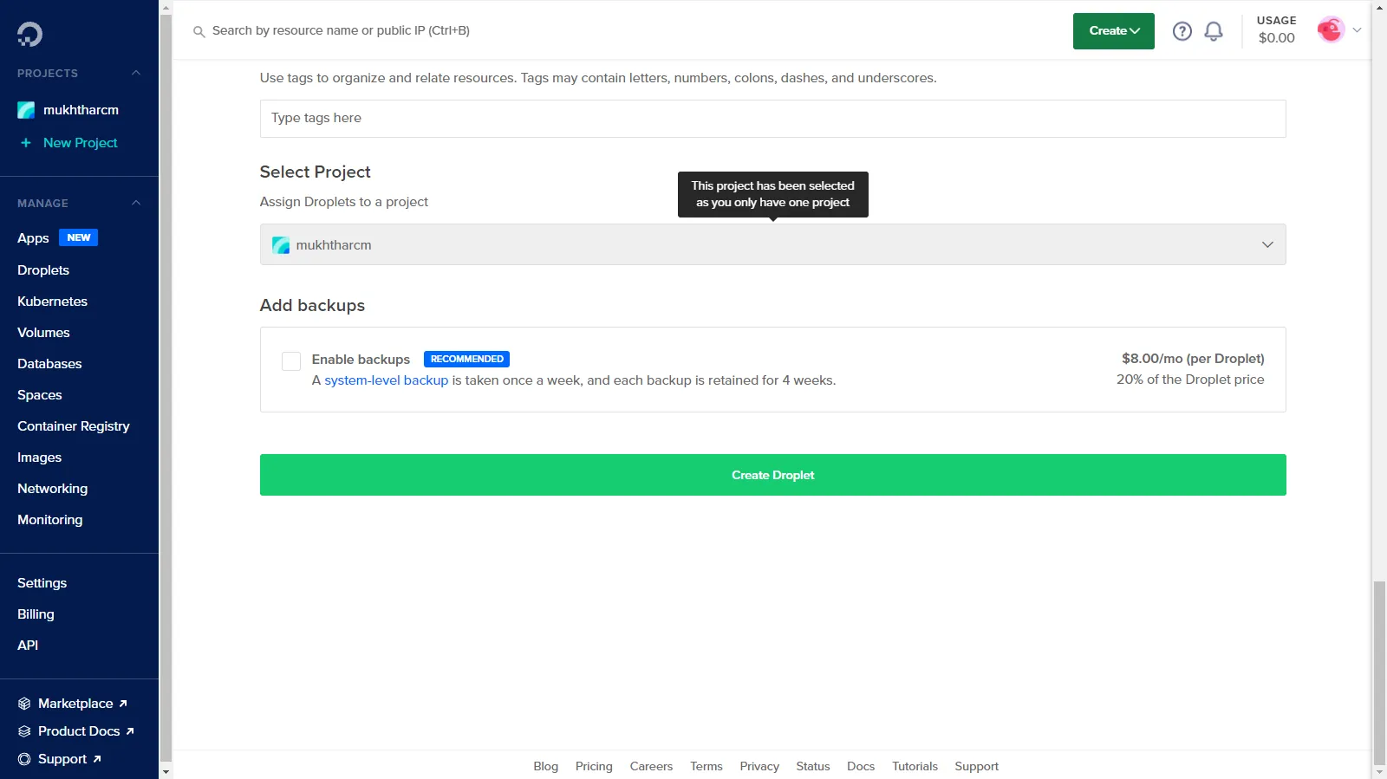
Task: Open the notifications bell icon
Action: pyautogui.click(x=1214, y=31)
